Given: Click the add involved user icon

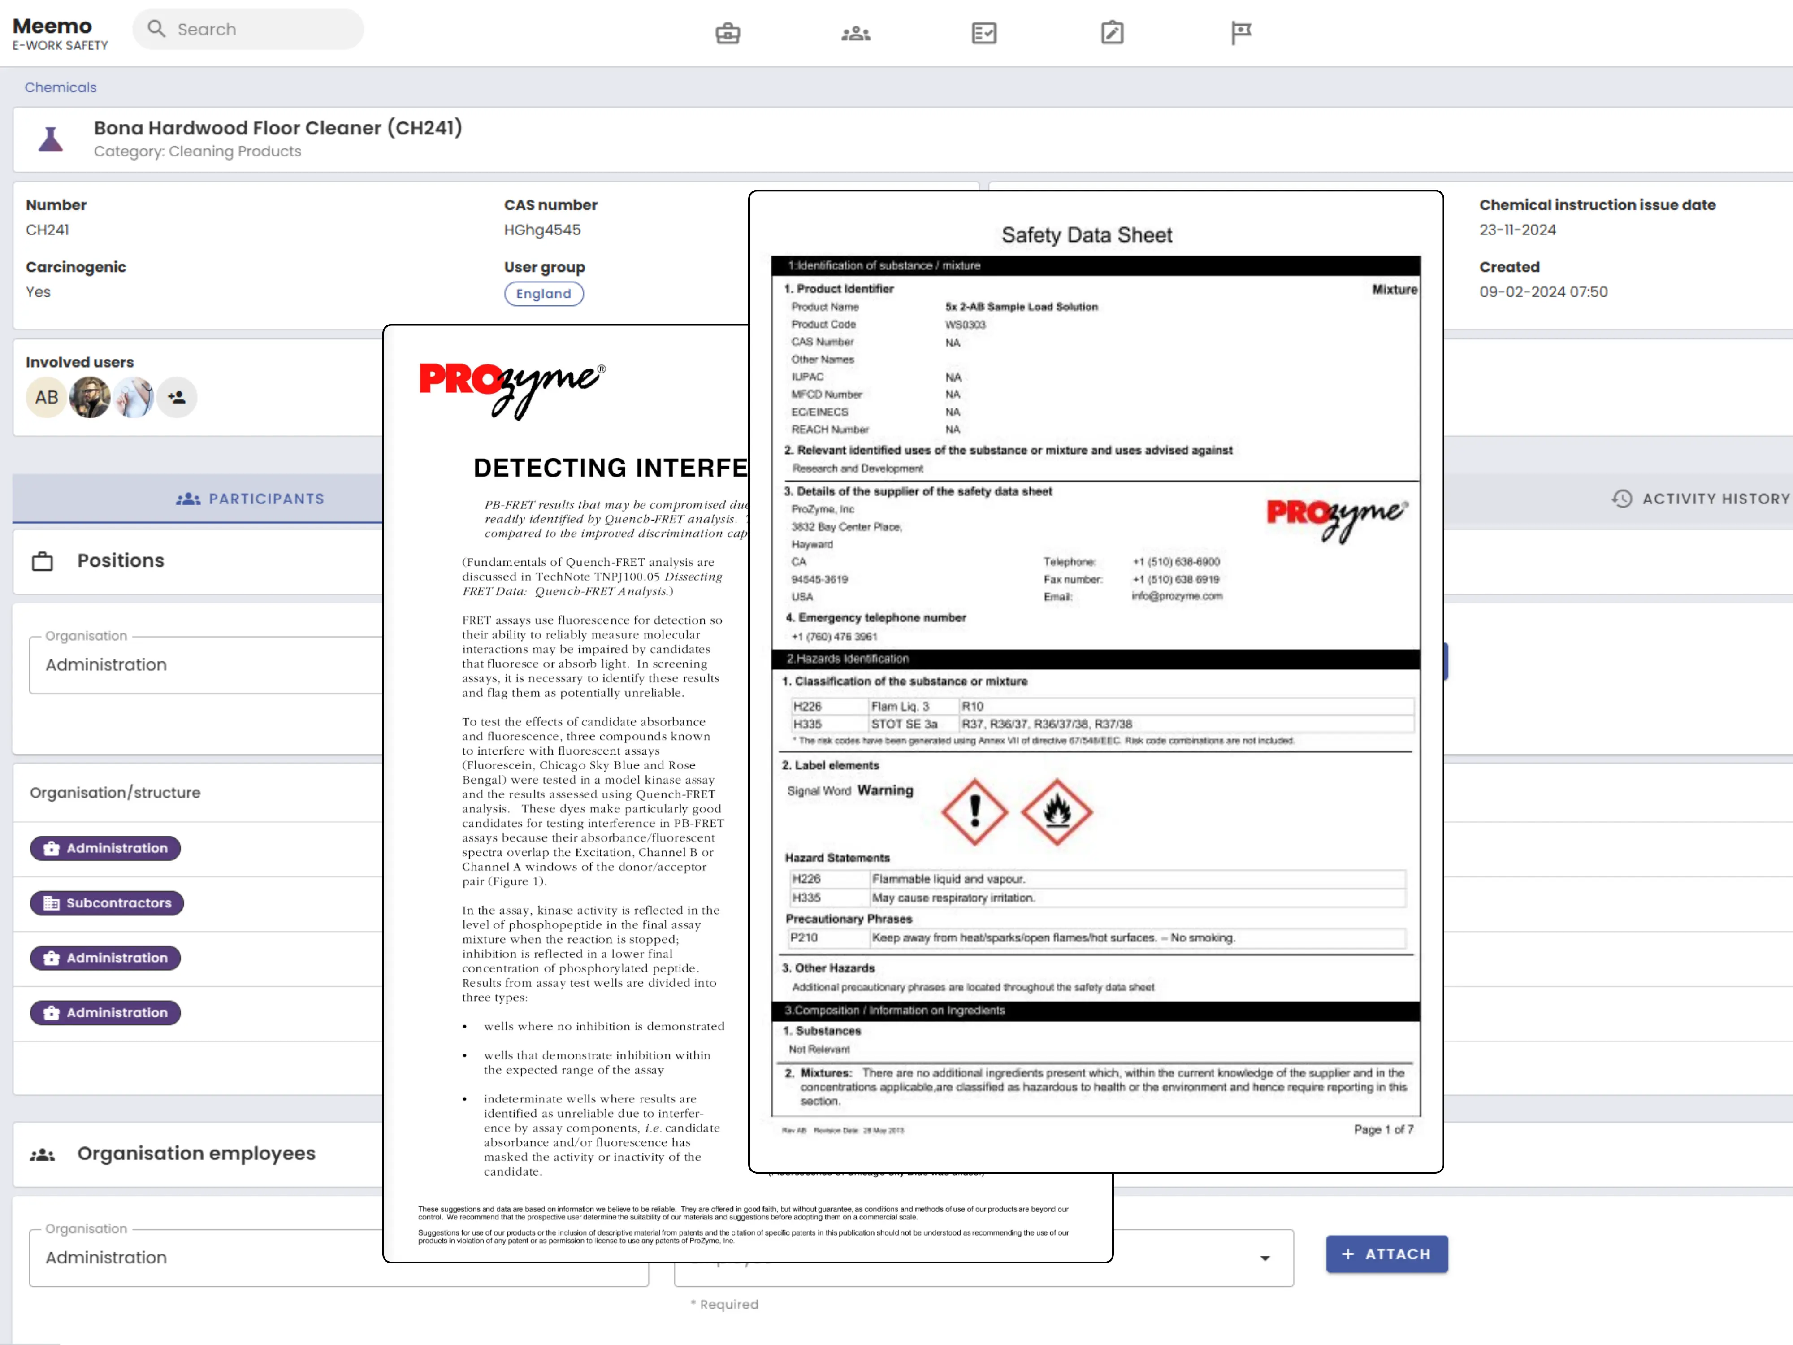Looking at the screenshot, I should (177, 397).
